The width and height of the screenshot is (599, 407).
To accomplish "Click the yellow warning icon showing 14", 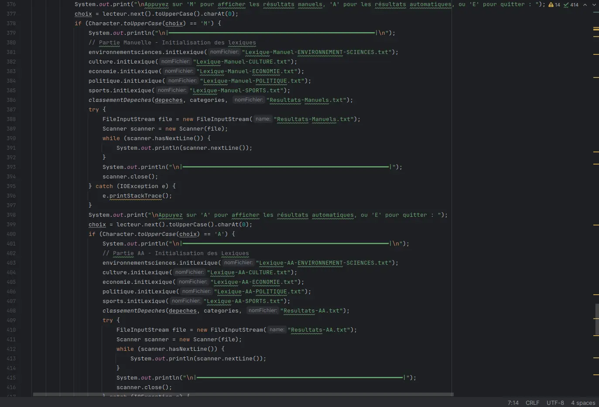I will pos(554,5).
